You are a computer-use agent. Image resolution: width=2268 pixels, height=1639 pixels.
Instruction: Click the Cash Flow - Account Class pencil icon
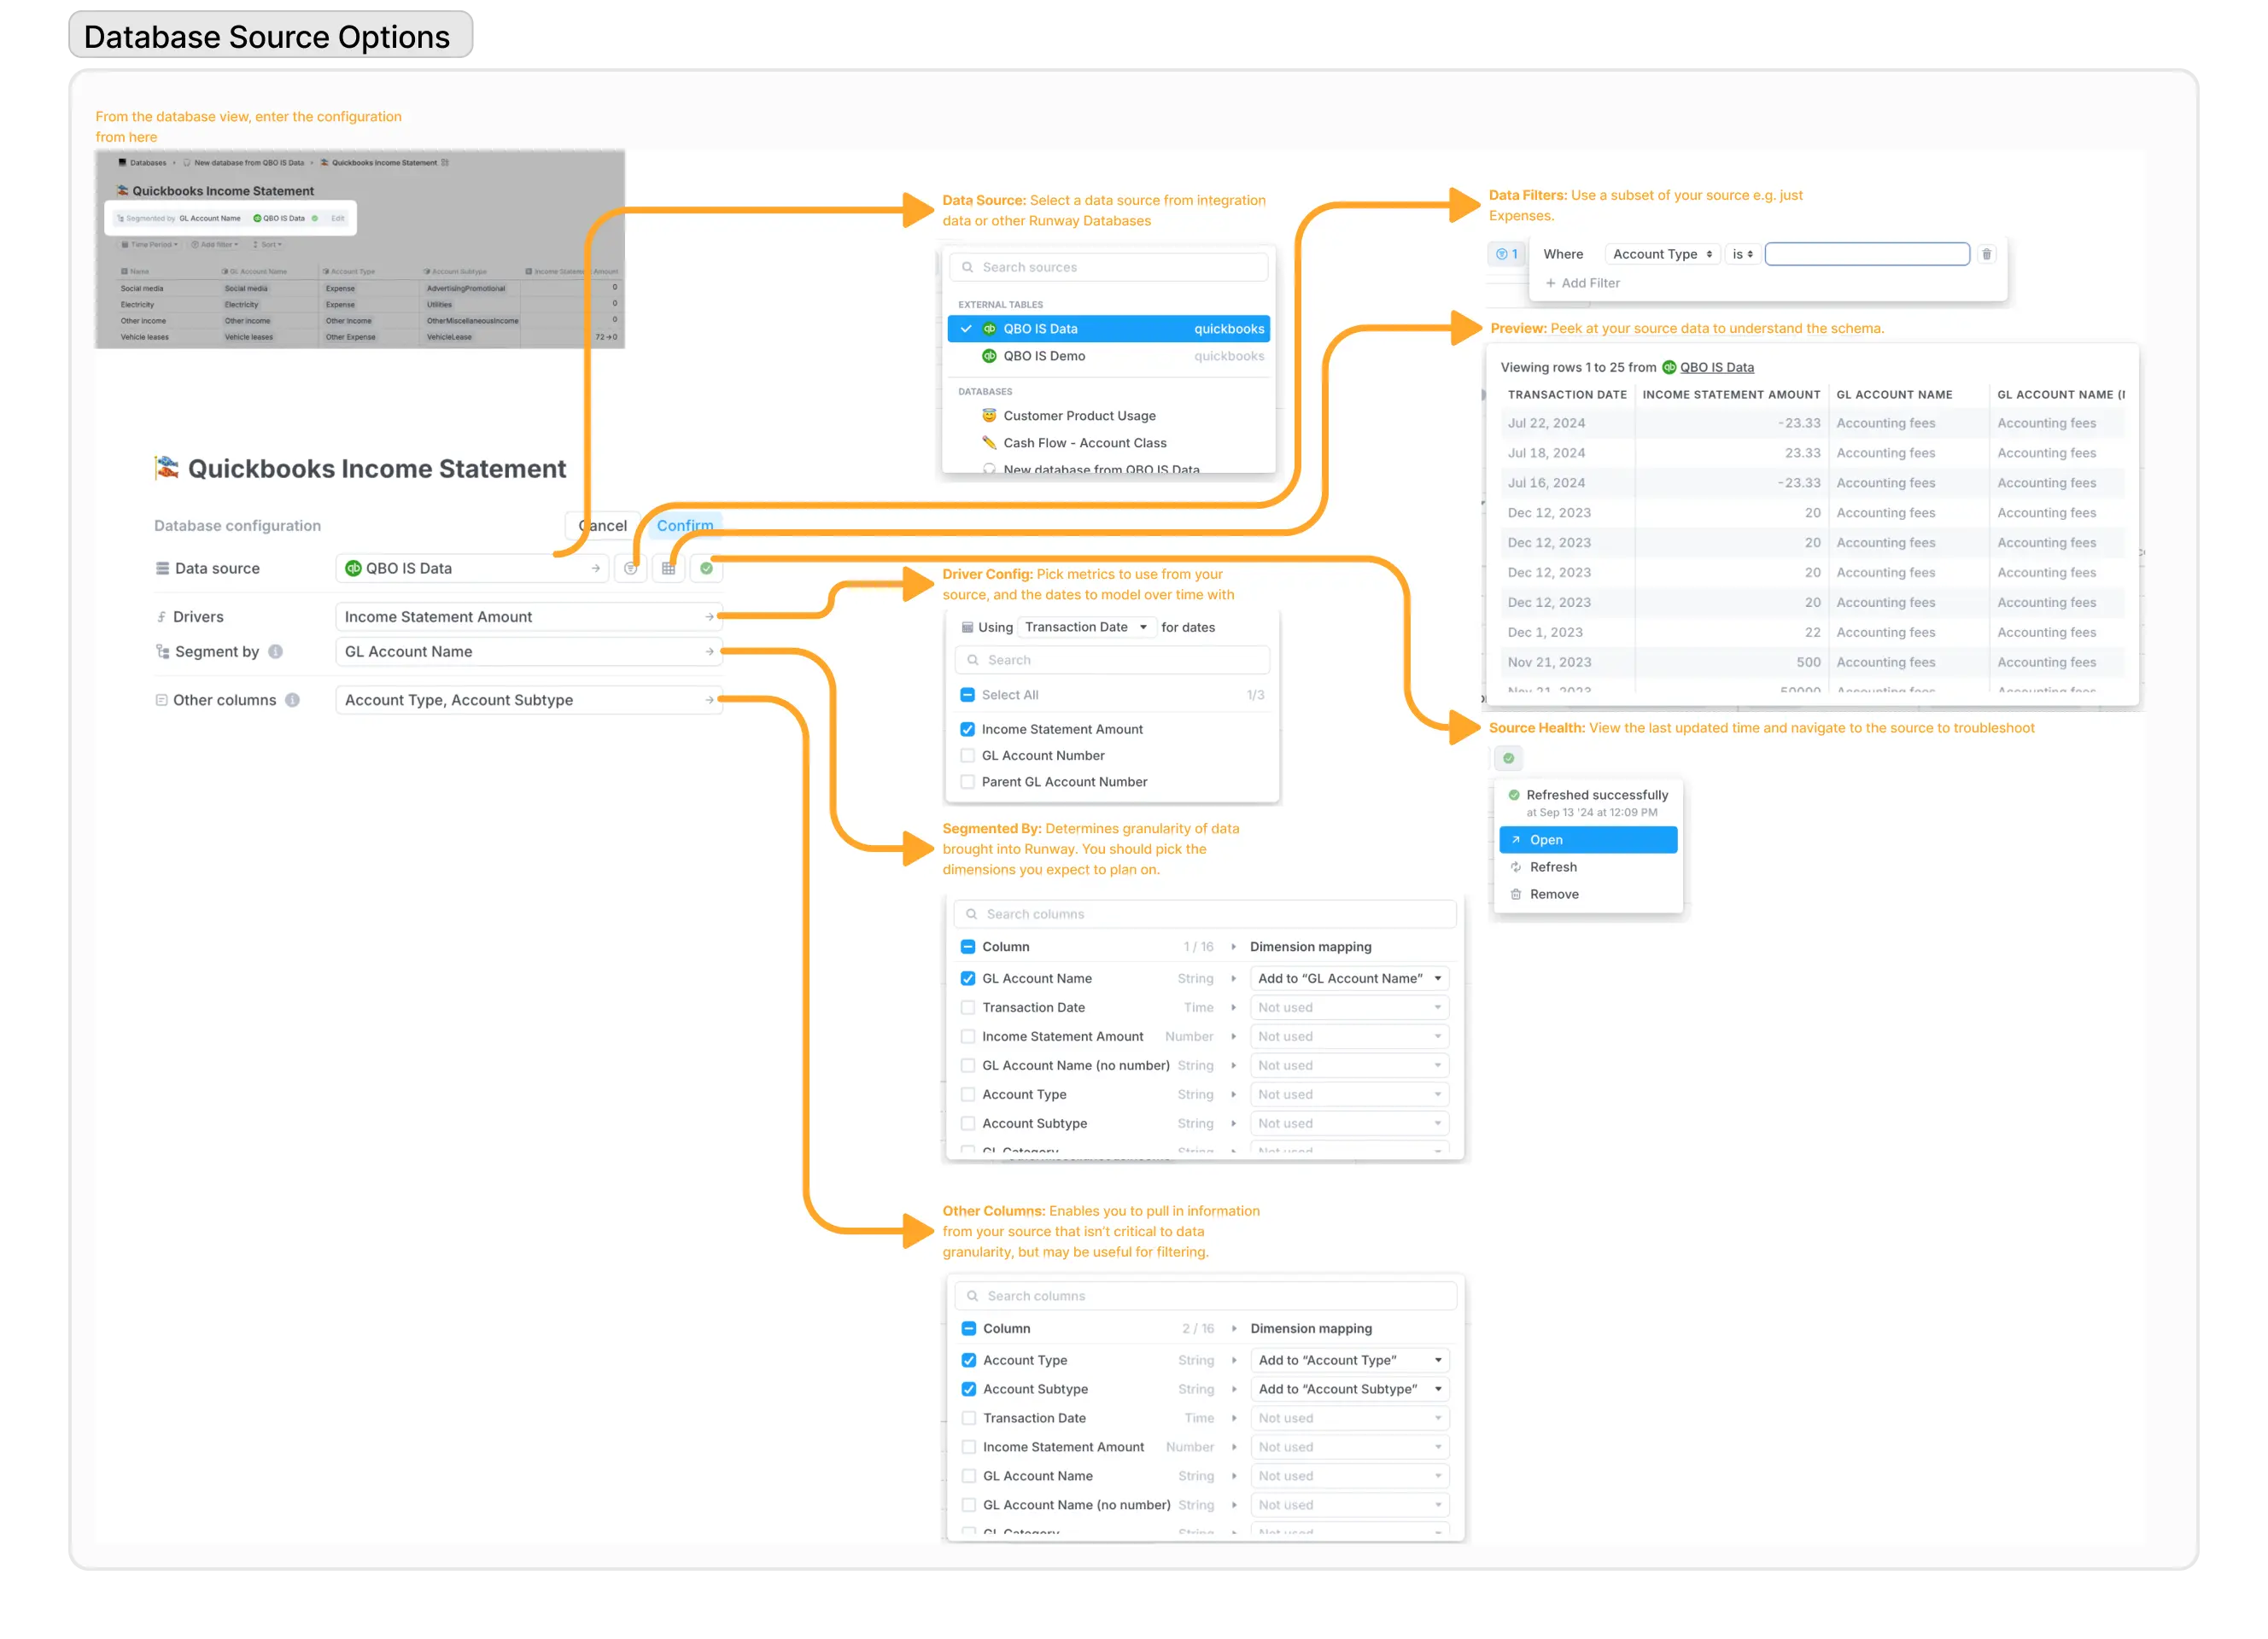[989, 443]
